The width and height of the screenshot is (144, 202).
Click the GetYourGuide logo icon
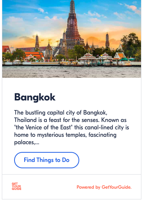pyautogui.click(x=16, y=186)
